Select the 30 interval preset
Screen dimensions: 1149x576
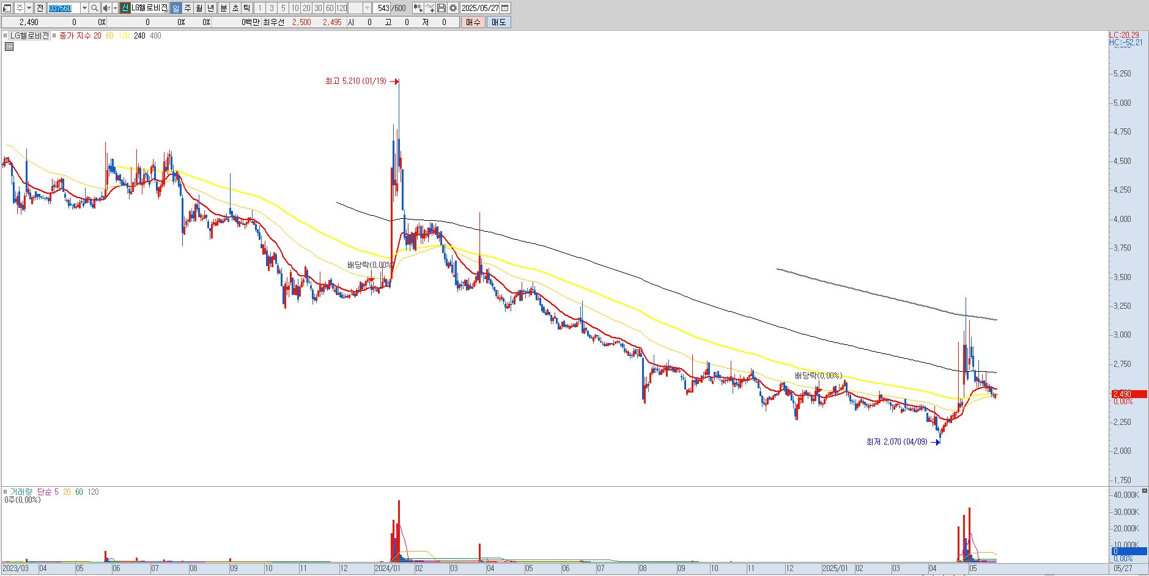tap(319, 8)
